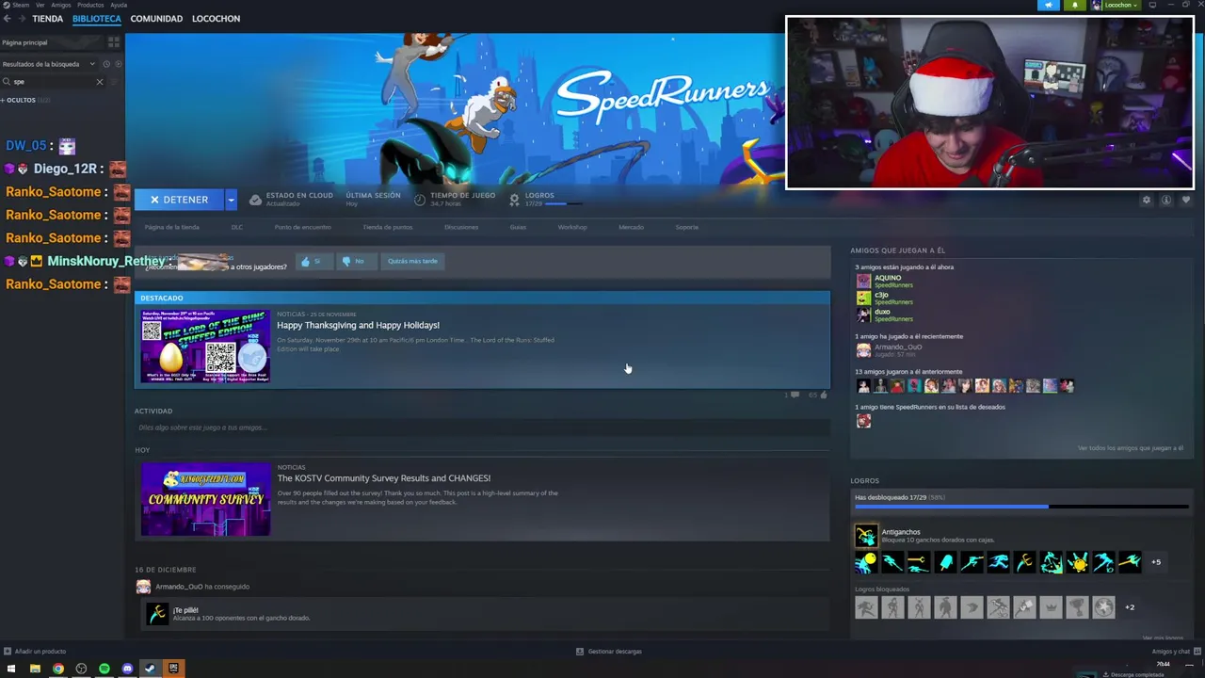Open Spotify from the Windows taskbar
Viewport: 1205px width, 678px height.
pyautogui.click(x=104, y=669)
